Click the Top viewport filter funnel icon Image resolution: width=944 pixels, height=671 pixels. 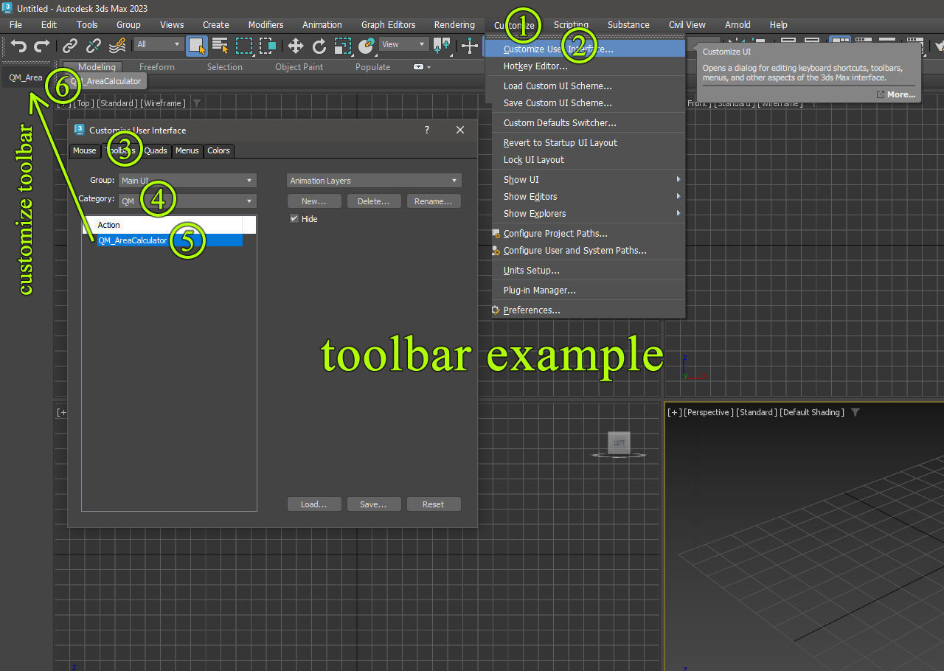(x=197, y=103)
